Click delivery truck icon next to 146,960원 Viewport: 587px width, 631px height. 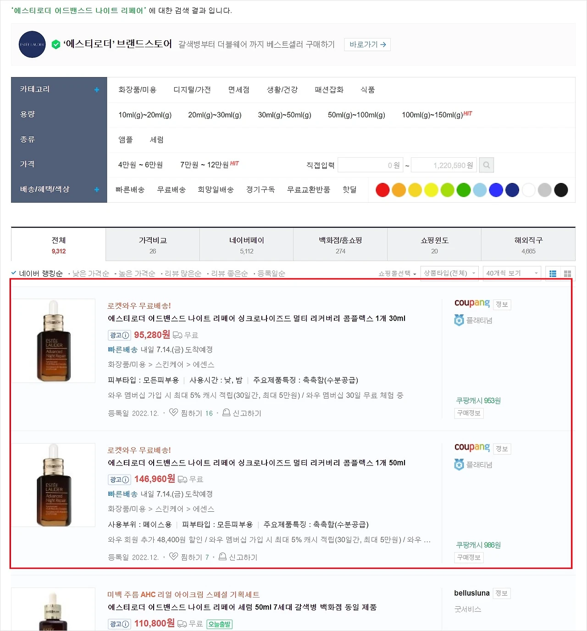tap(183, 479)
